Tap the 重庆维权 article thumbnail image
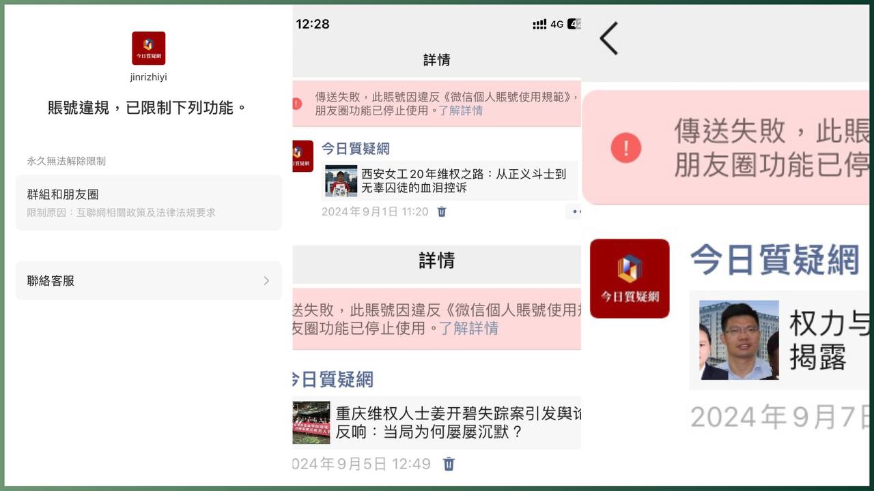The height and width of the screenshot is (491, 874). click(x=311, y=423)
